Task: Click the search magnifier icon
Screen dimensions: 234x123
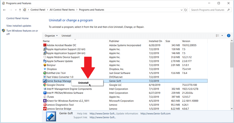Action: pyautogui.click(x=228, y=10)
